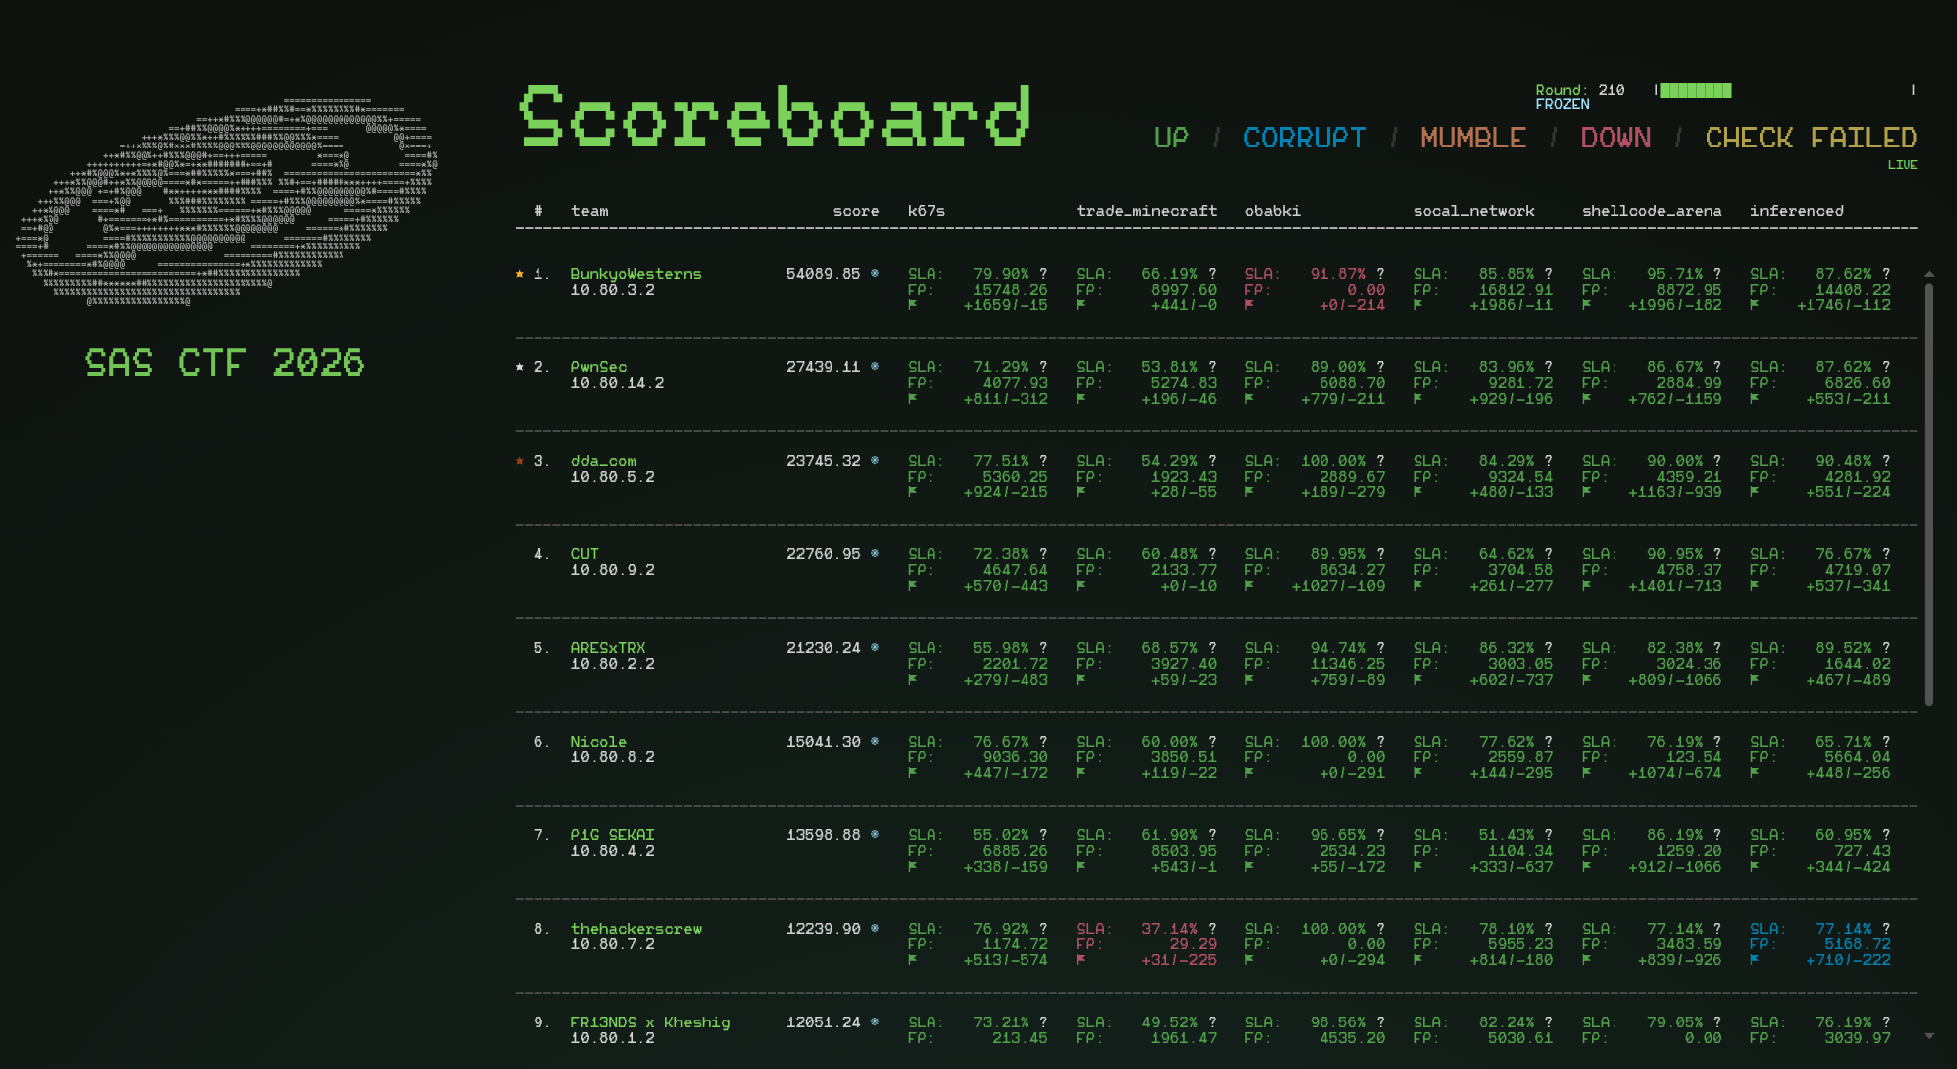1957x1069 pixels.
Task: Click the flag icon in ARESxTRX inferenced cell
Action: (x=1754, y=680)
